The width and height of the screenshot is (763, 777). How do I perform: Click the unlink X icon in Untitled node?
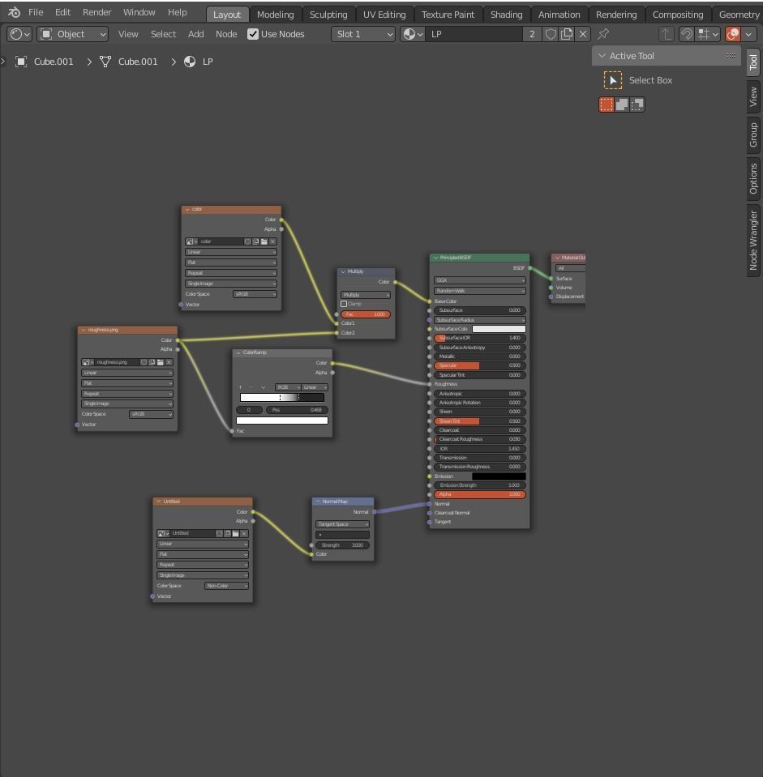click(x=244, y=533)
